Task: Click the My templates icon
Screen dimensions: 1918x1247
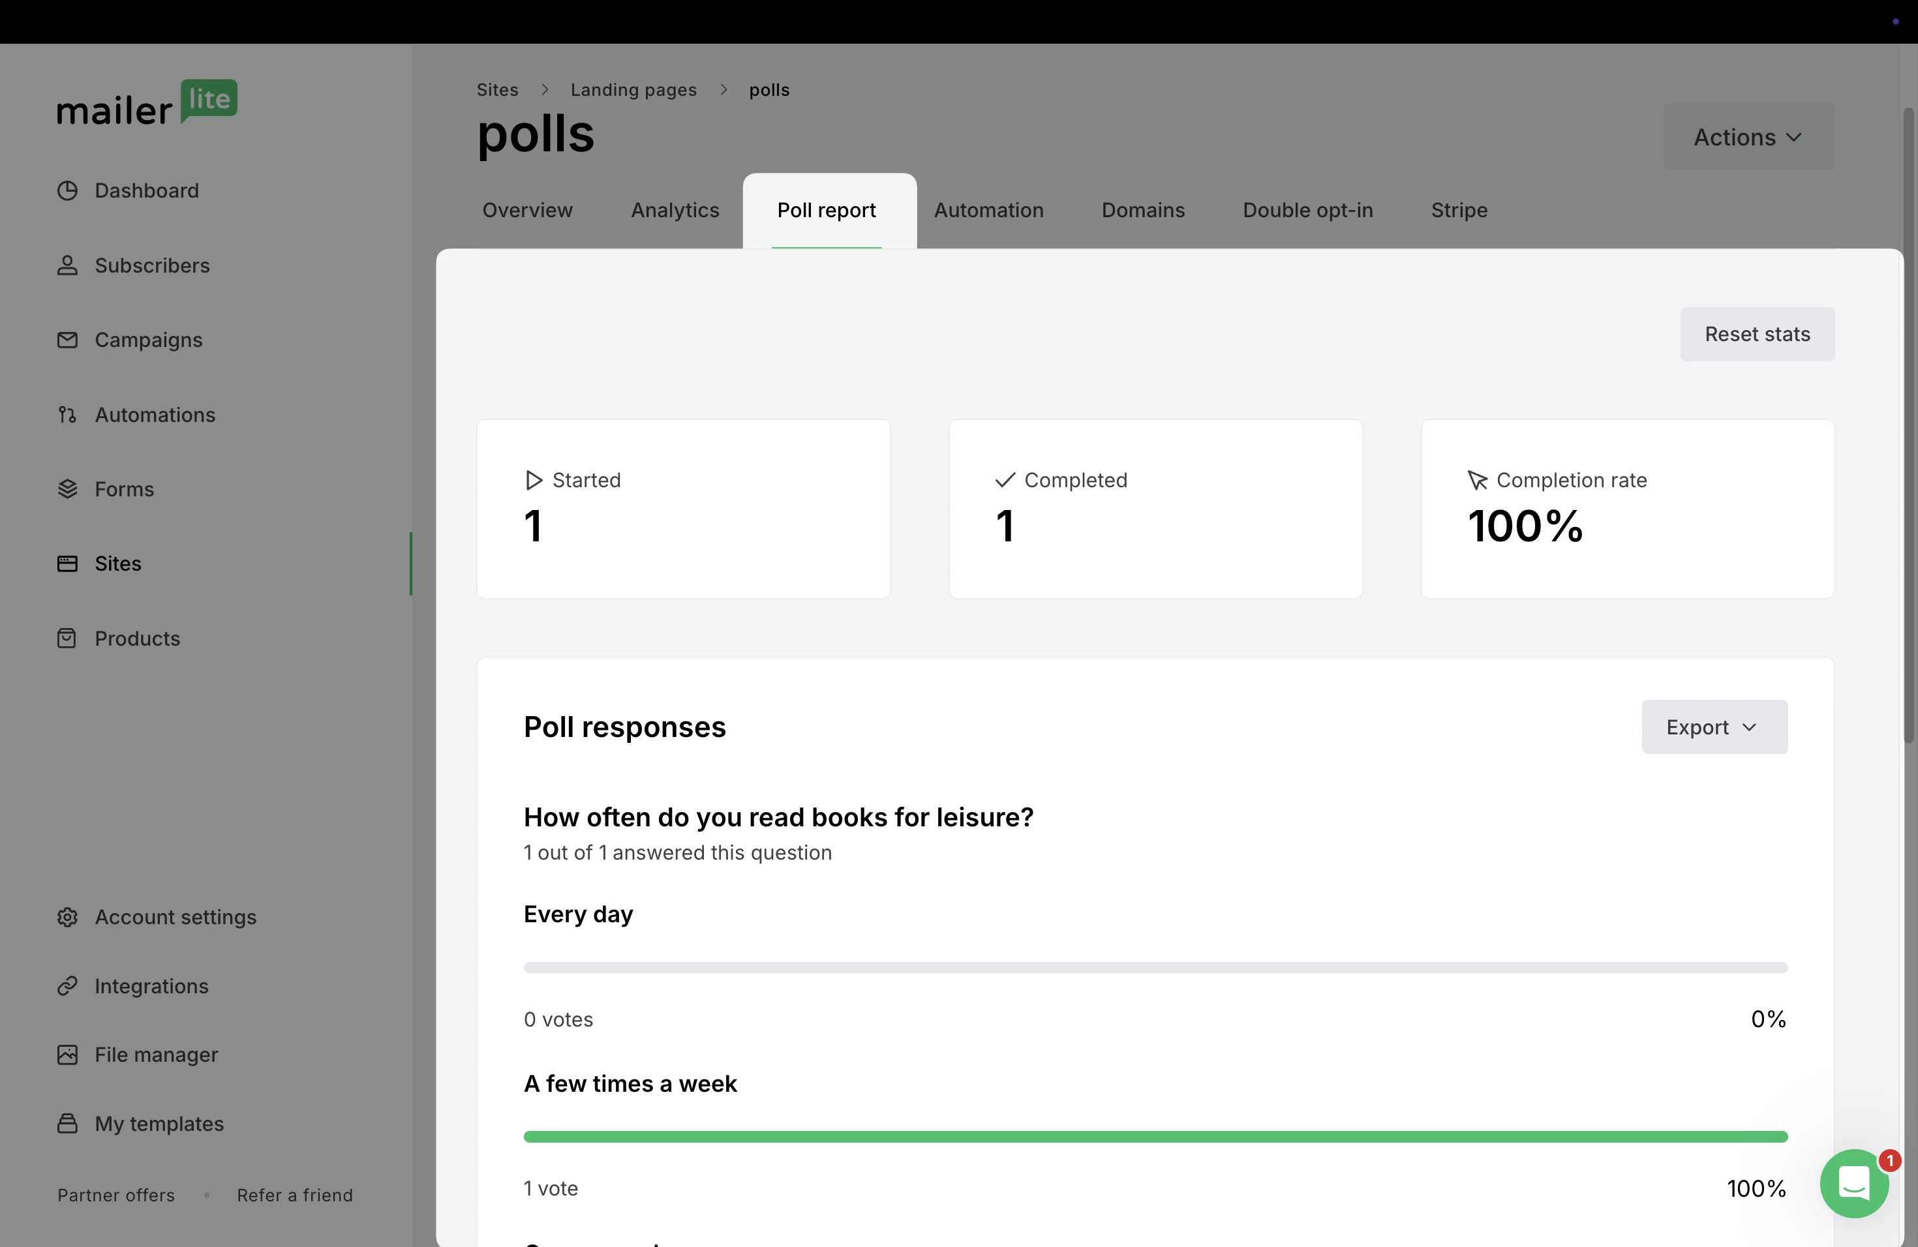Action: pyautogui.click(x=68, y=1124)
